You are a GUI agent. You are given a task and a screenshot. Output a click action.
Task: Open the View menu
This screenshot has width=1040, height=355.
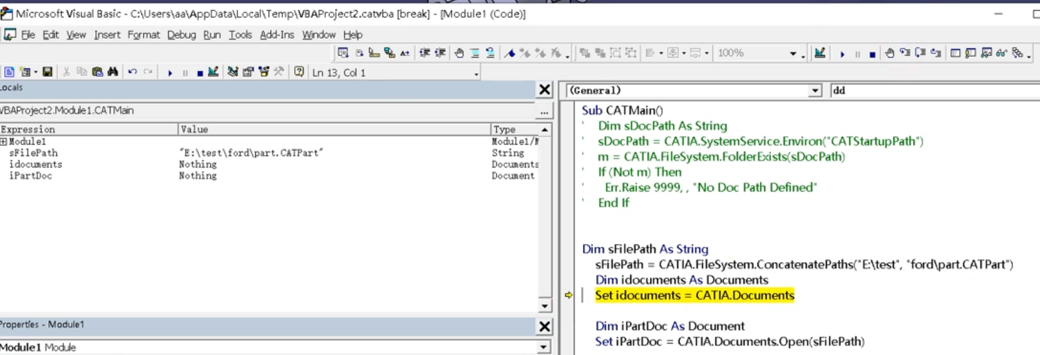click(x=76, y=35)
